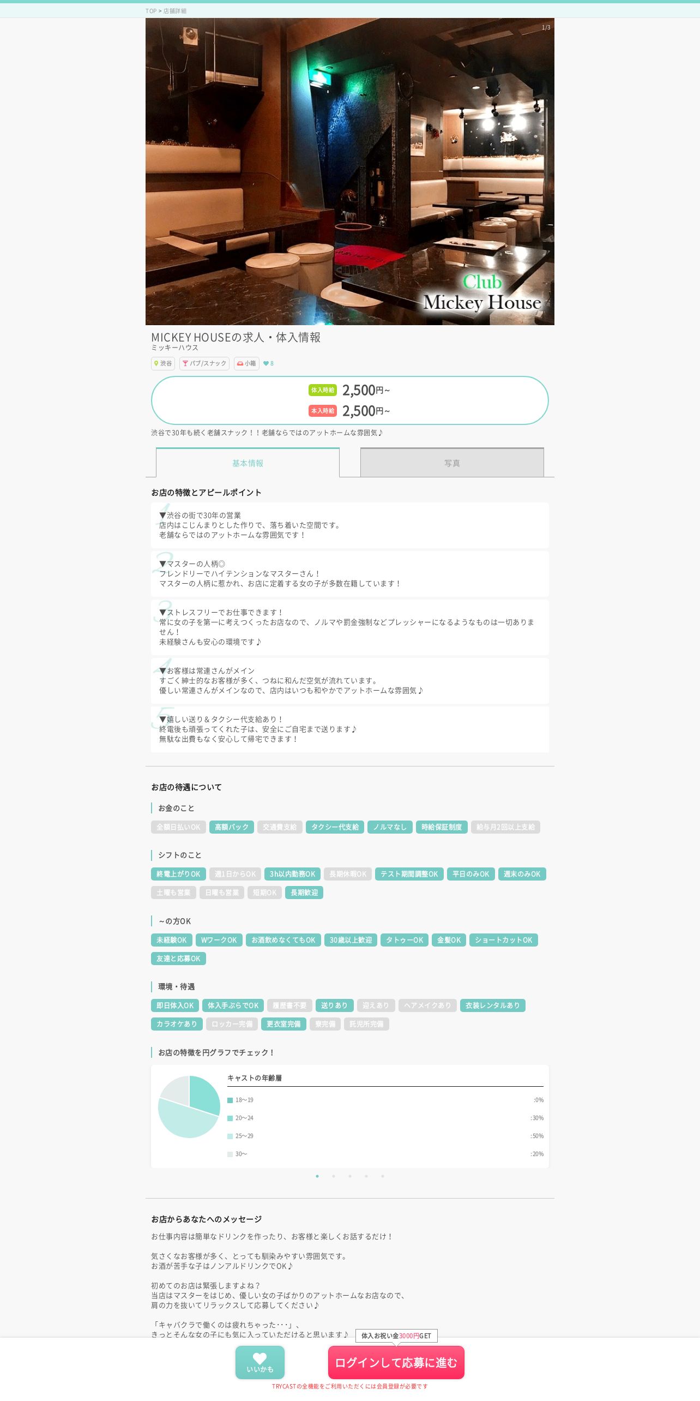Click the ノルマなし tag
Viewport: 700px width, 1401px height.
pos(390,827)
